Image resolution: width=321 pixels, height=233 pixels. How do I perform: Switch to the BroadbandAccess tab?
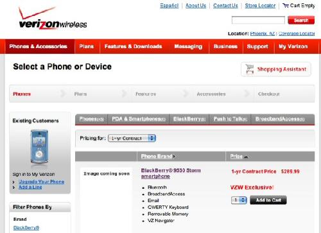(x=280, y=119)
